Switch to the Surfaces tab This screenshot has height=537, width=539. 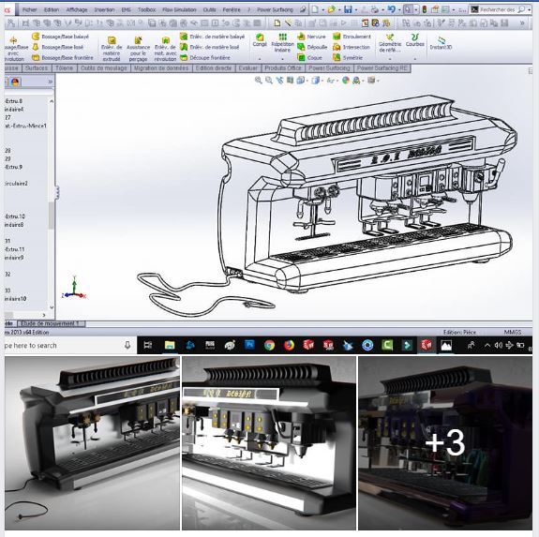pos(37,68)
